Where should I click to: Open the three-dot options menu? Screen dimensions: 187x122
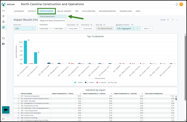(177, 20)
